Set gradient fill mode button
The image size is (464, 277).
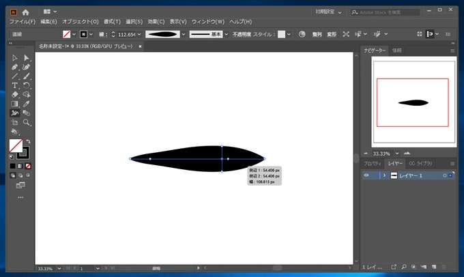click(x=20, y=166)
